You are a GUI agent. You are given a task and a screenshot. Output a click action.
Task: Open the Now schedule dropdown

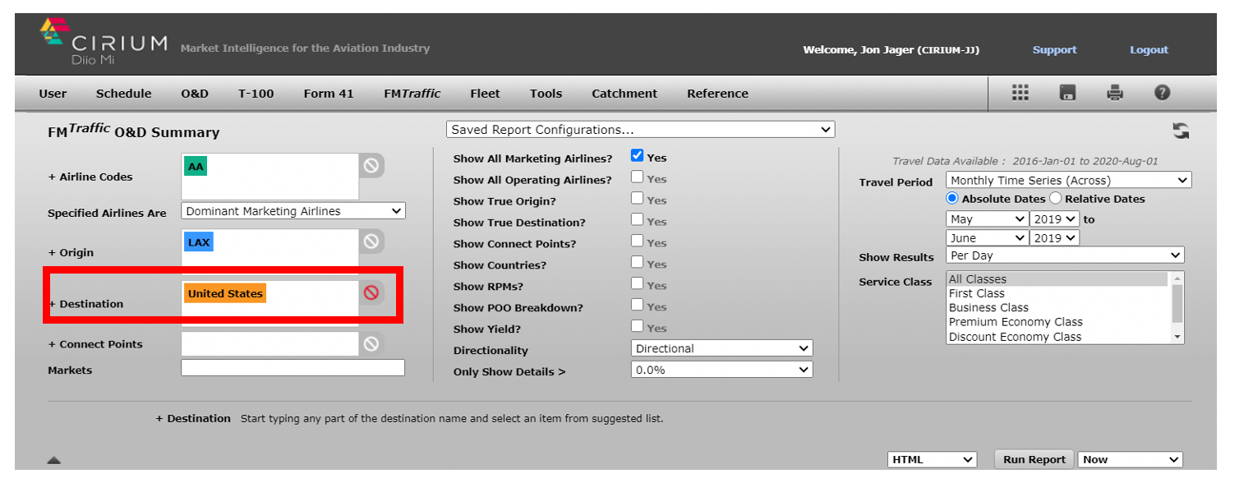(1130, 460)
